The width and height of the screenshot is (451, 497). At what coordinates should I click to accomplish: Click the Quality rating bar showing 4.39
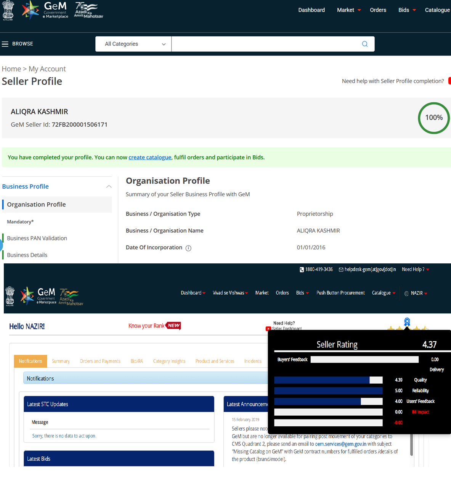click(328, 380)
